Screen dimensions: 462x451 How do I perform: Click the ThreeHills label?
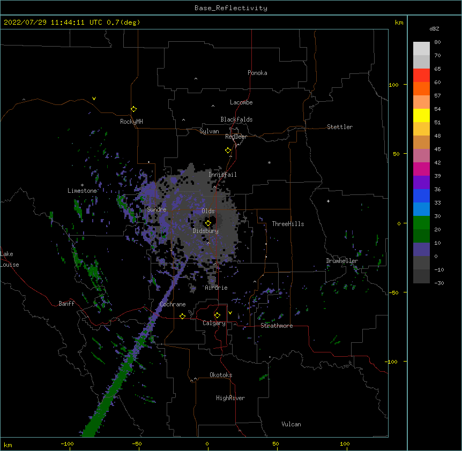click(x=288, y=224)
